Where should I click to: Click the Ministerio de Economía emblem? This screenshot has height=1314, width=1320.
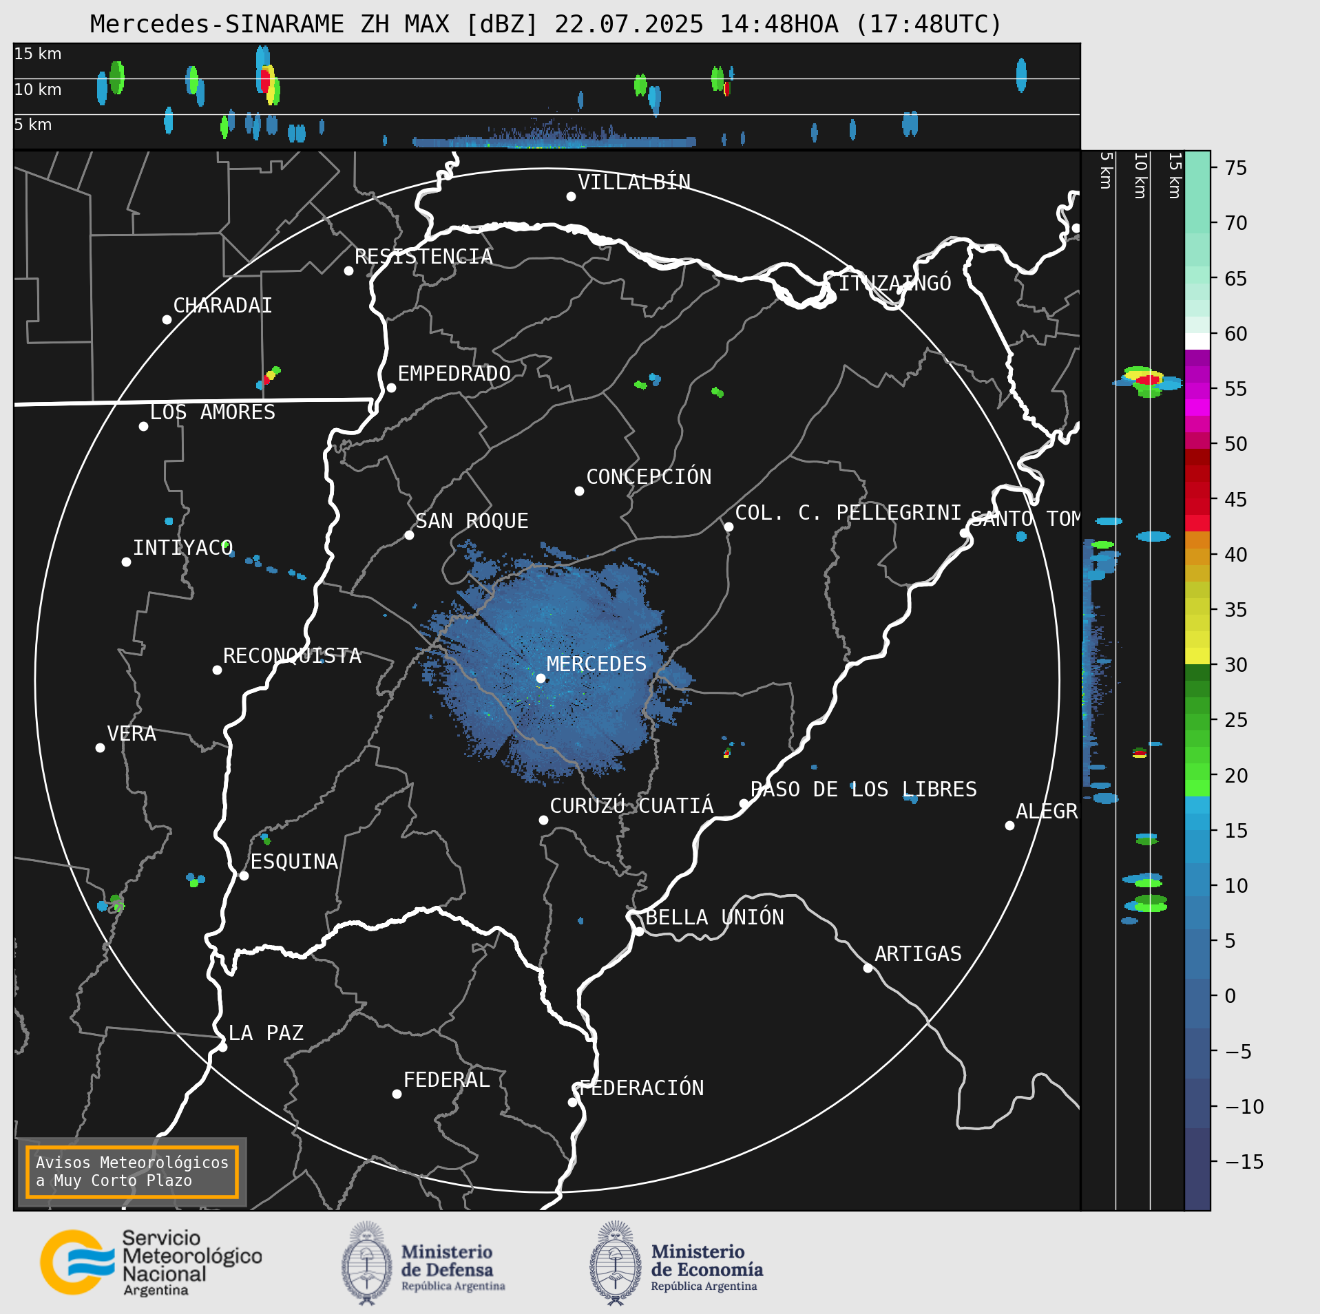[616, 1263]
